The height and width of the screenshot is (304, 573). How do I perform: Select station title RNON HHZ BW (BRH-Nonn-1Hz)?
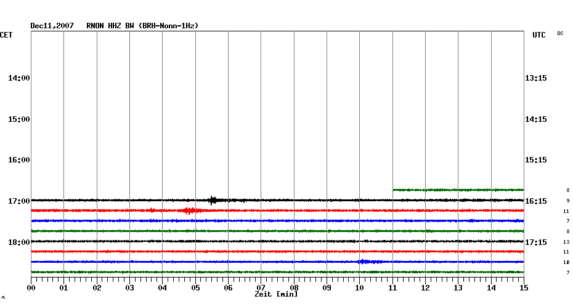(x=142, y=26)
